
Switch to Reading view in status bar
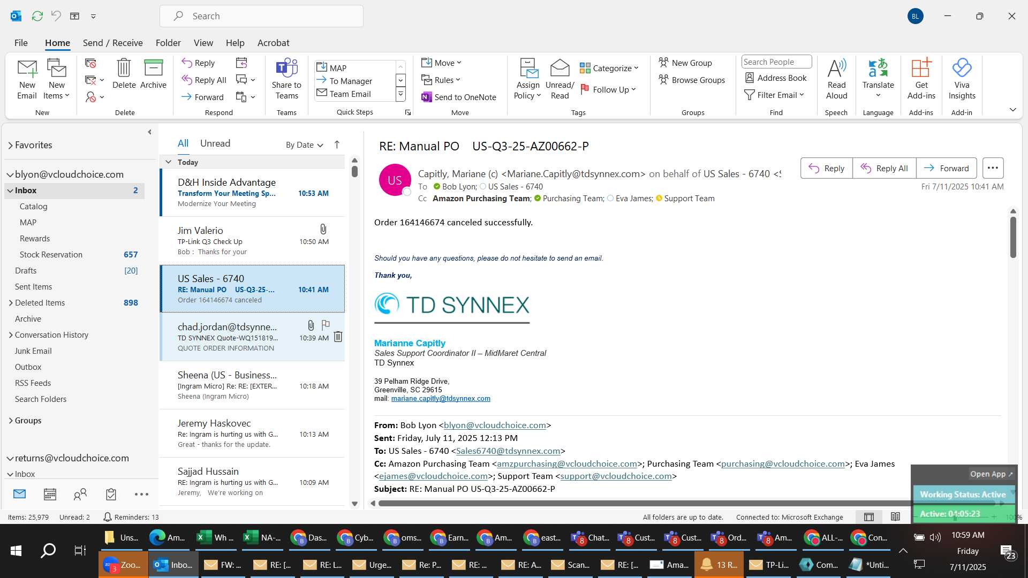tap(895, 516)
